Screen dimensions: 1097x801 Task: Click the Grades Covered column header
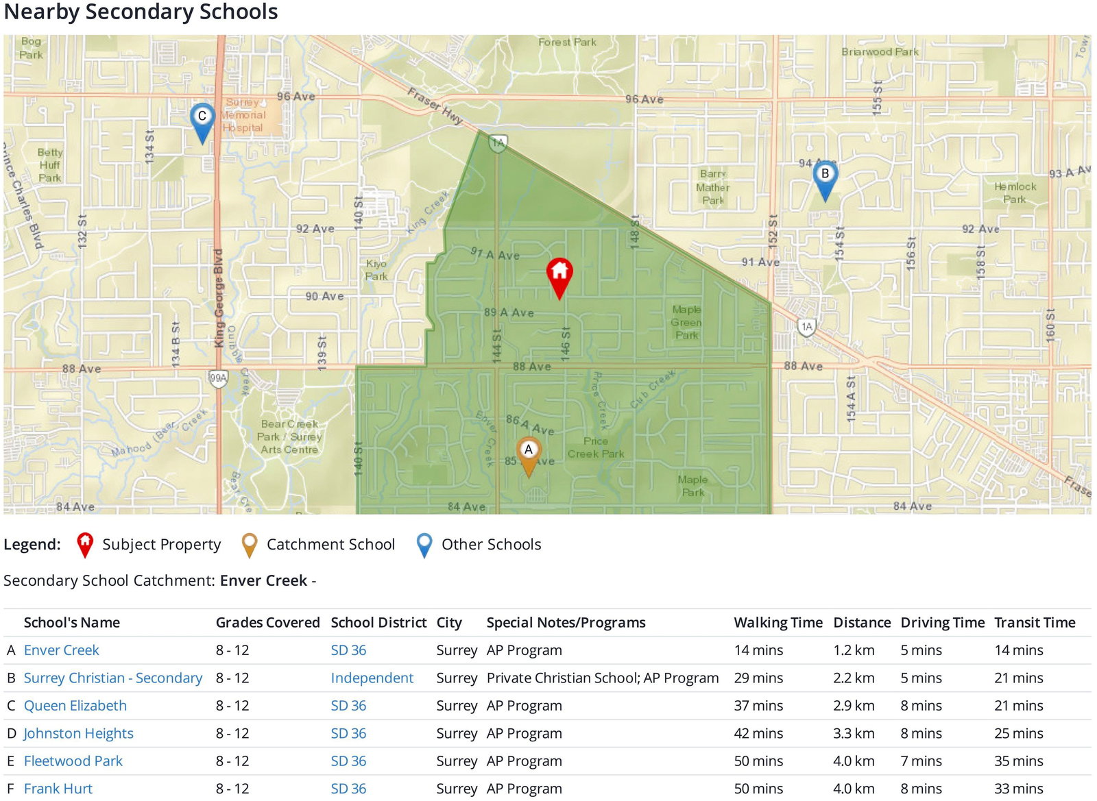[268, 623]
